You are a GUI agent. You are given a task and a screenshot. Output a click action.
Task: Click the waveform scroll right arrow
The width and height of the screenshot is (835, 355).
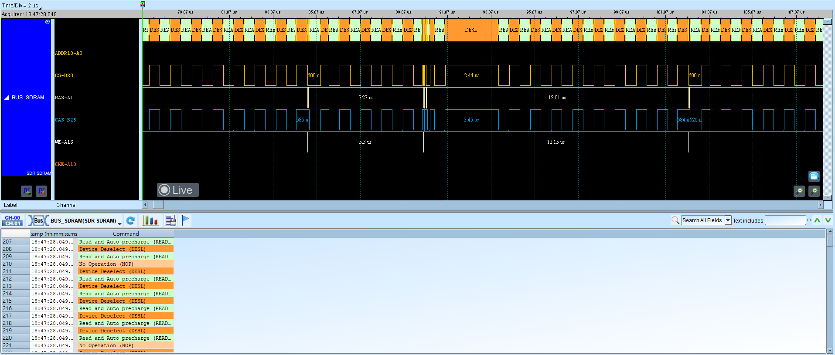(820, 205)
